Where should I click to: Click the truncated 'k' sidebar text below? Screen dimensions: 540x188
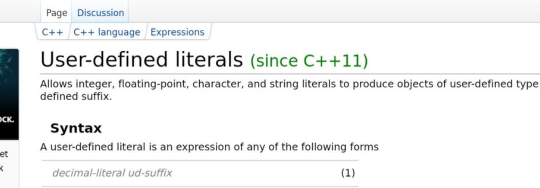pos(1,168)
